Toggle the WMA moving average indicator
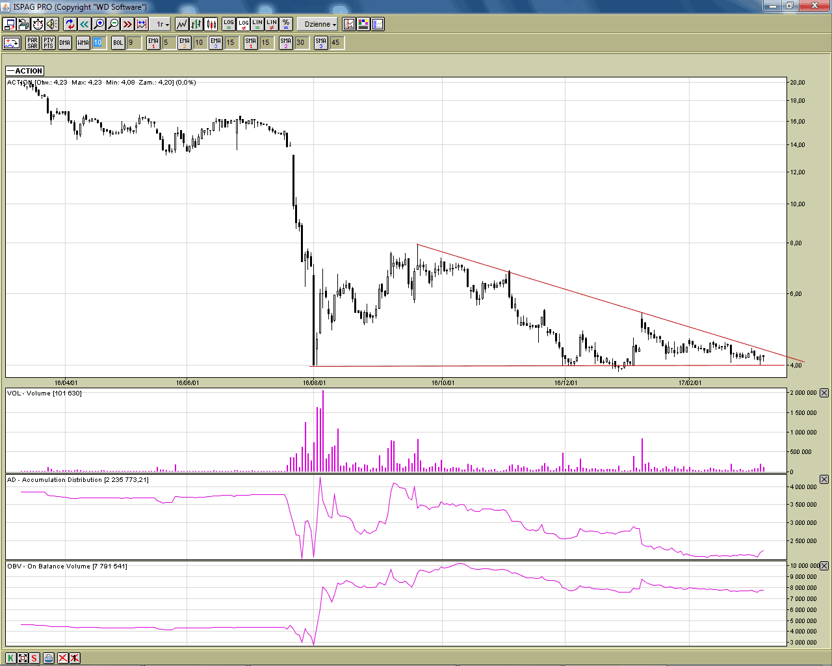The height and width of the screenshot is (666, 832). (x=83, y=42)
